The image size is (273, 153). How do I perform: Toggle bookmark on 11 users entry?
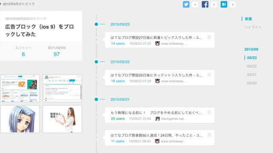tap(209, 135)
